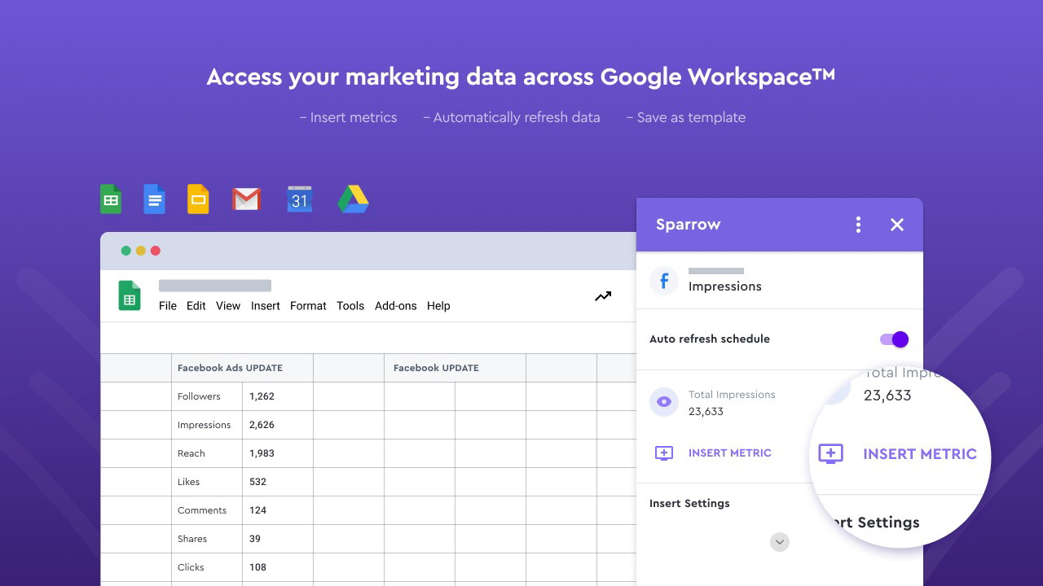Open the Add-ons menu
The width and height of the screenshot is (1043, 586).
[x=395, y=306]
